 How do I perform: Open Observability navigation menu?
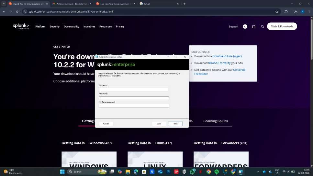(x=72, y=27)
